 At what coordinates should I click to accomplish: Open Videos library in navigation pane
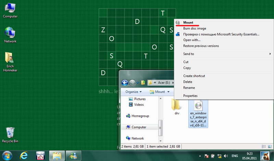[136, 105]
